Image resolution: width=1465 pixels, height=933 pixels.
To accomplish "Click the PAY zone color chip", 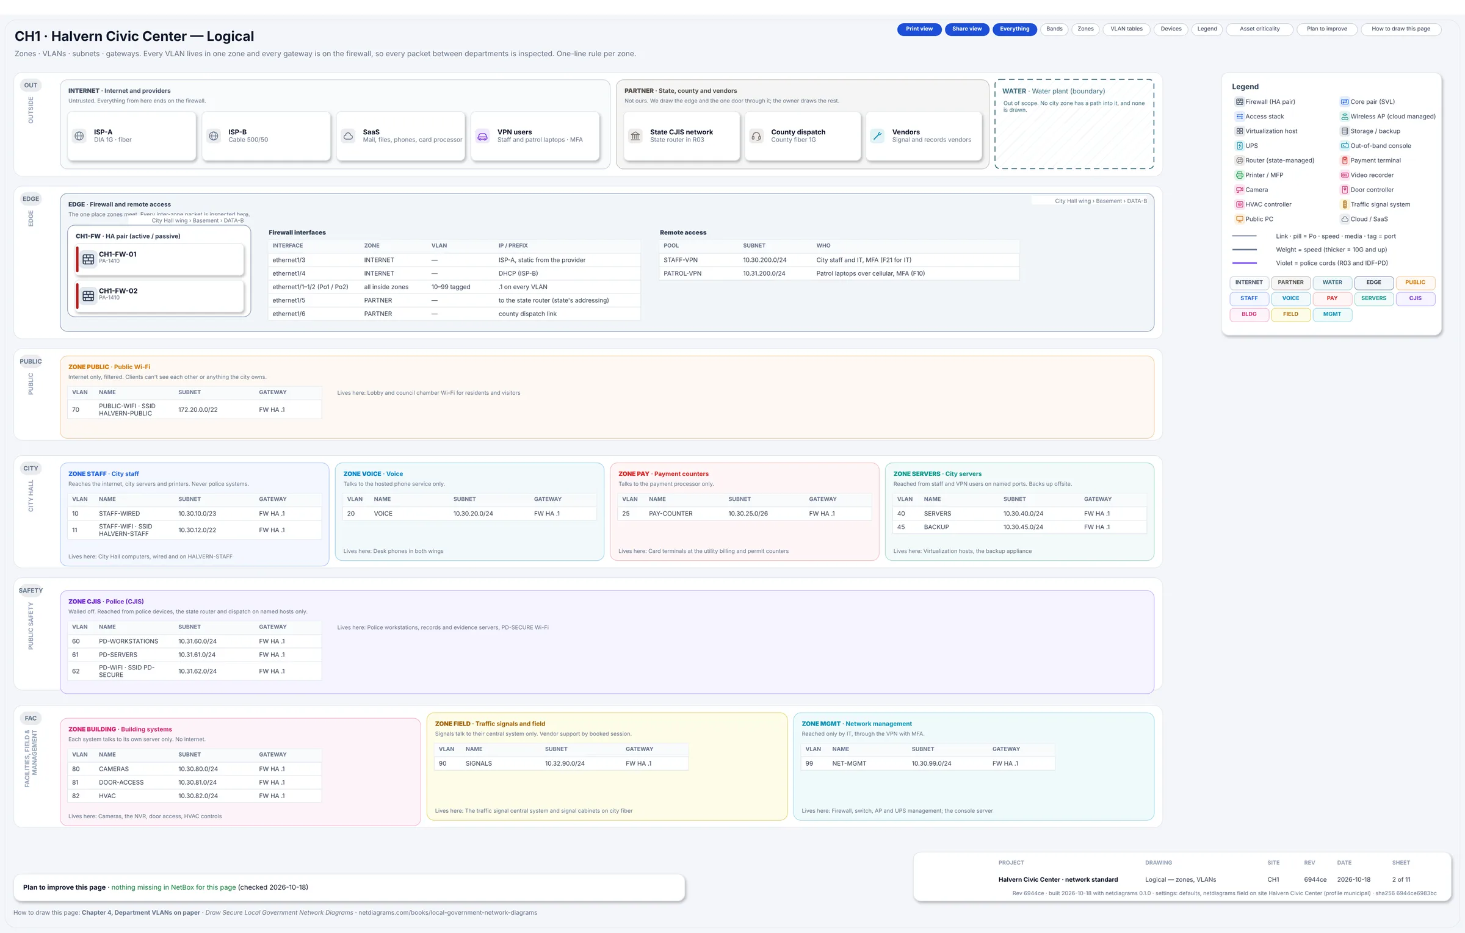I will (1332, 298).
